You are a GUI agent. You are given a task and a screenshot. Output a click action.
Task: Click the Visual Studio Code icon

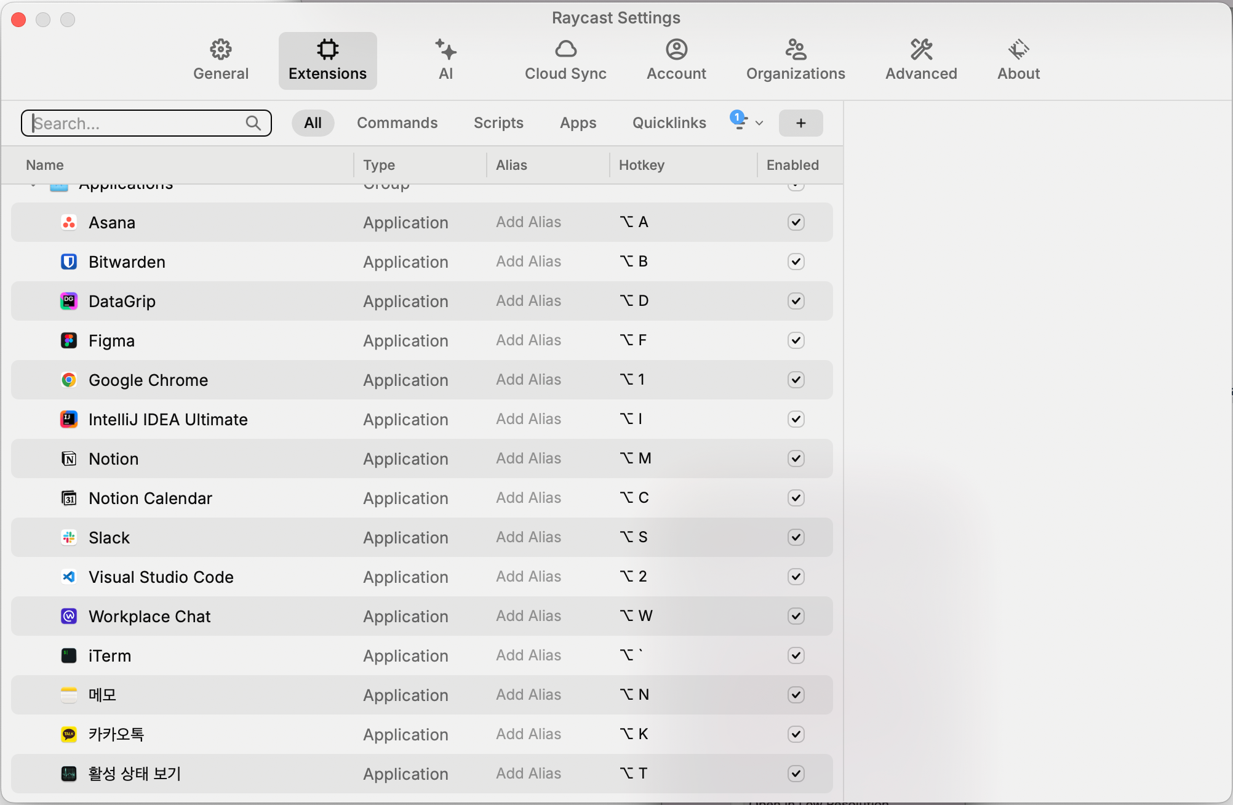(x=69, y=577)
